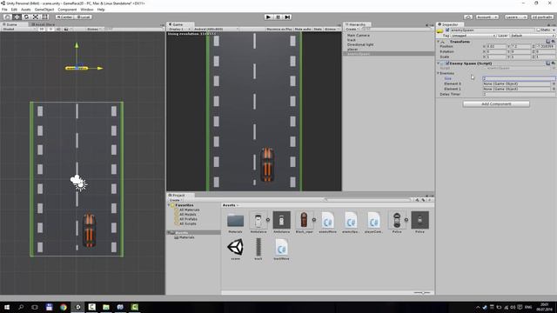Viewport: 557px width, 313px height.
Task: Adjust the Project asset icon size slider
Action: click(x=422, y=293)
